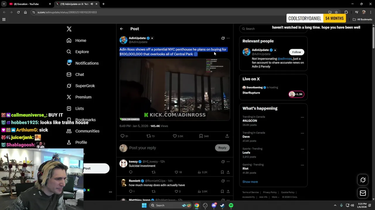
Task: Open the Privacy Policy link
Action: click(270, 192)
